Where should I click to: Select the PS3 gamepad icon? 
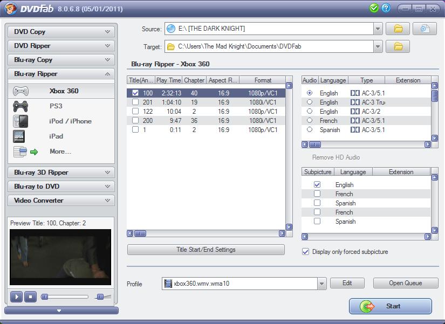pyautogui.click(x=20, y=106)
